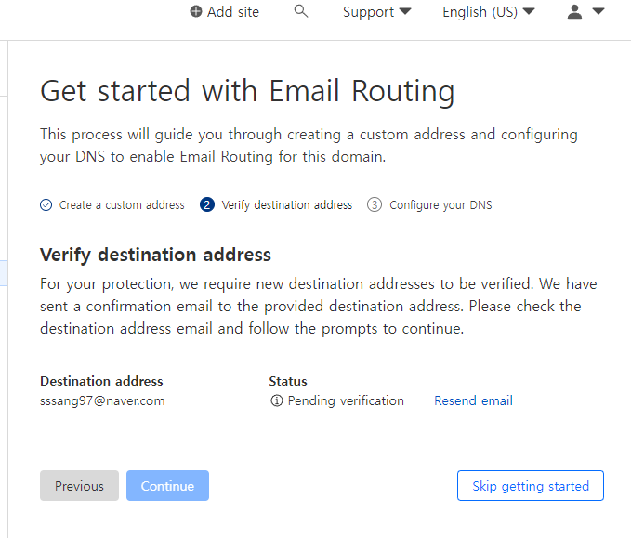
Task: Open the English (US) language dropdown
Action: [x=488, y=12]
